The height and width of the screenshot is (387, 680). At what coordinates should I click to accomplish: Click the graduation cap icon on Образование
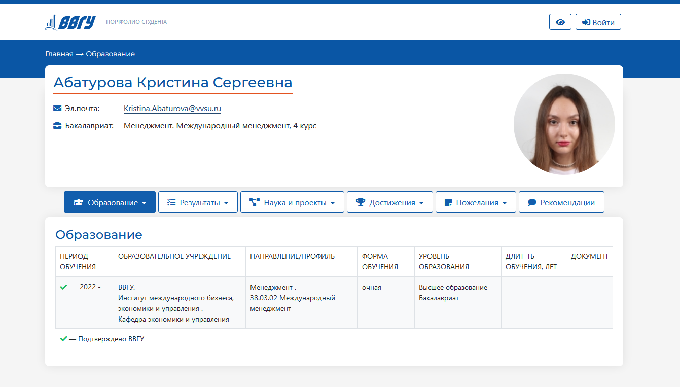tap(78, 202)
